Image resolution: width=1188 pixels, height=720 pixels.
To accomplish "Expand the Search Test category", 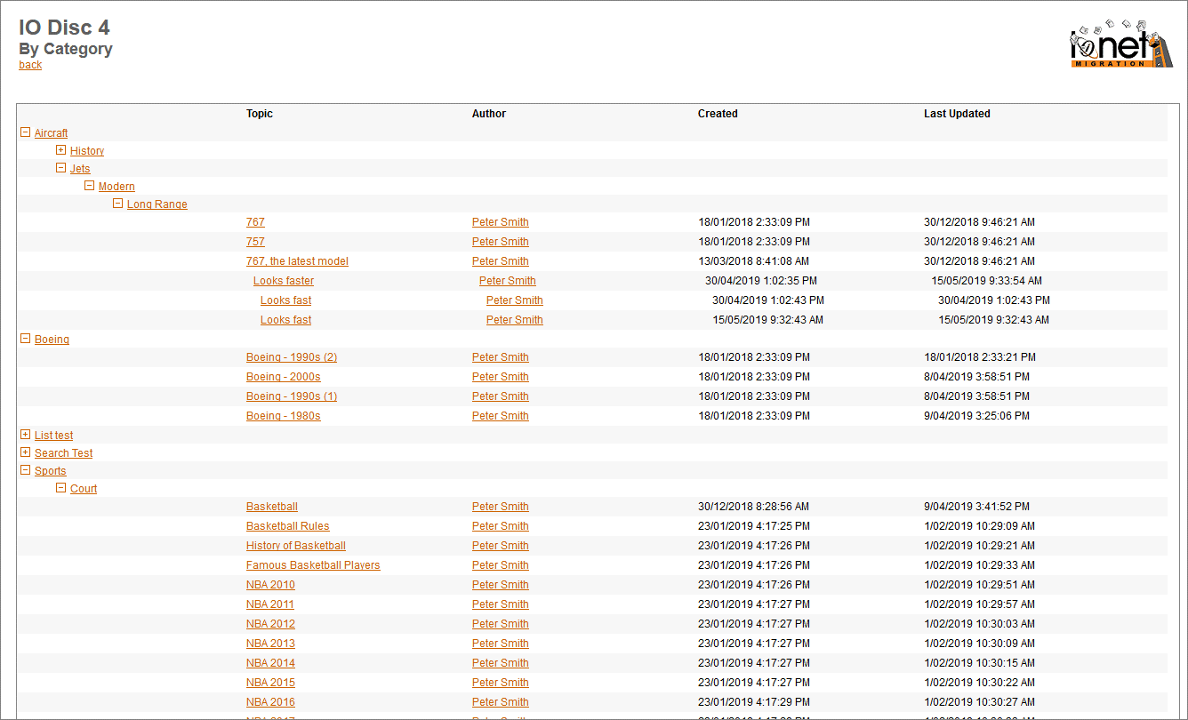I will tap(25, 452).
